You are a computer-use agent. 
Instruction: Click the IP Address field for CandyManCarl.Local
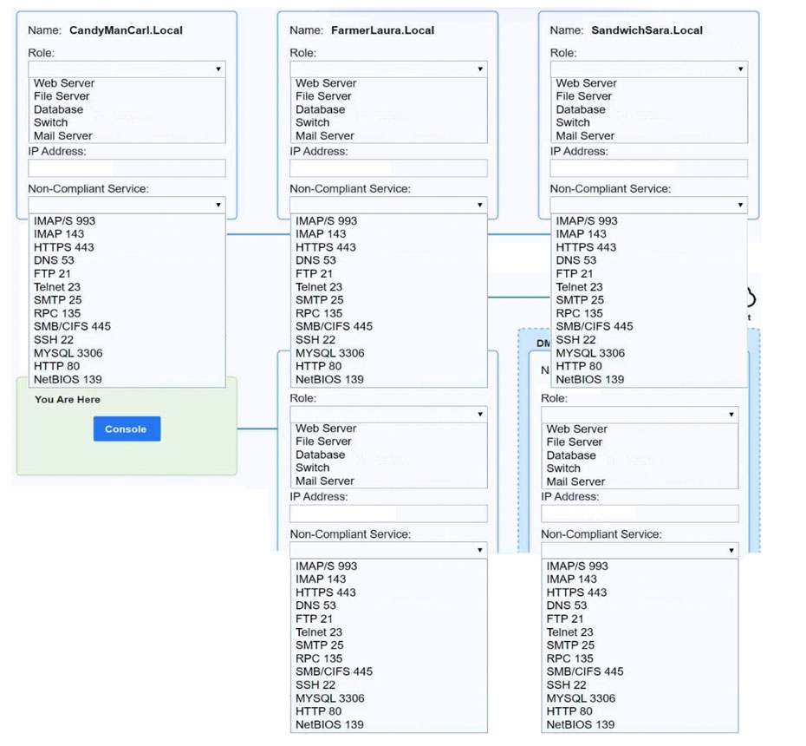click(127, 168)
